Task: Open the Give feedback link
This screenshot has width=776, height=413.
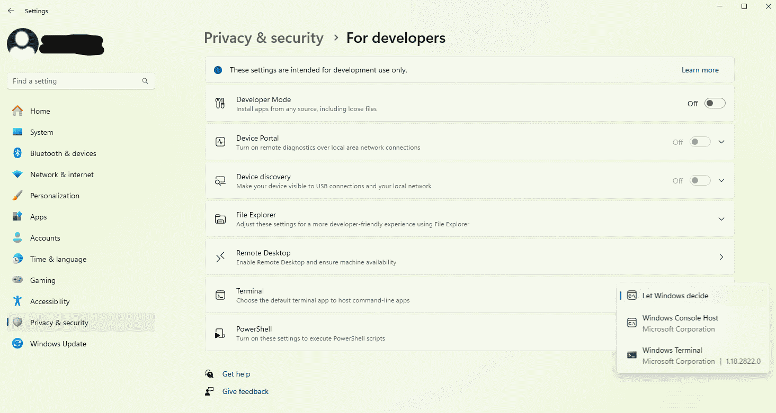Action: (245, 391)
